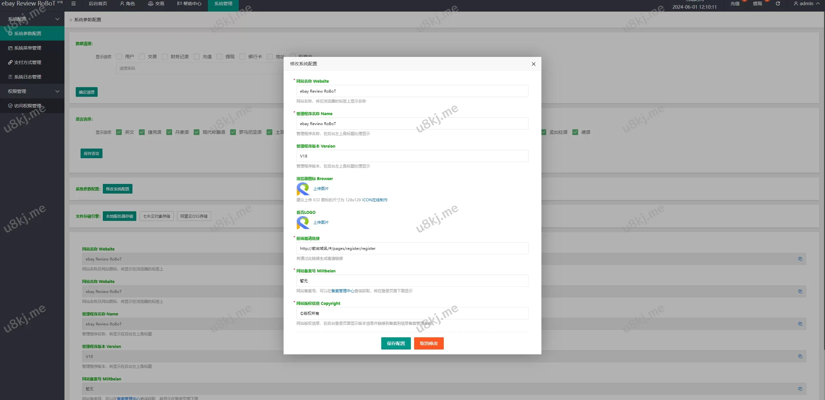Check the 用户 data cleanup checkbox
The height and width of the screenshot is (400, 825).
[119, 57]
